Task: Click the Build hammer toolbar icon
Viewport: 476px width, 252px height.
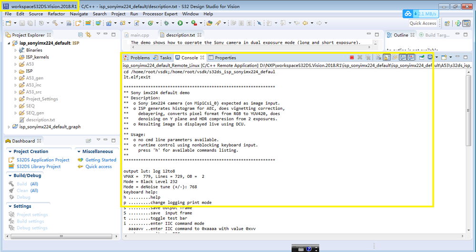Action: click(55, 23)
